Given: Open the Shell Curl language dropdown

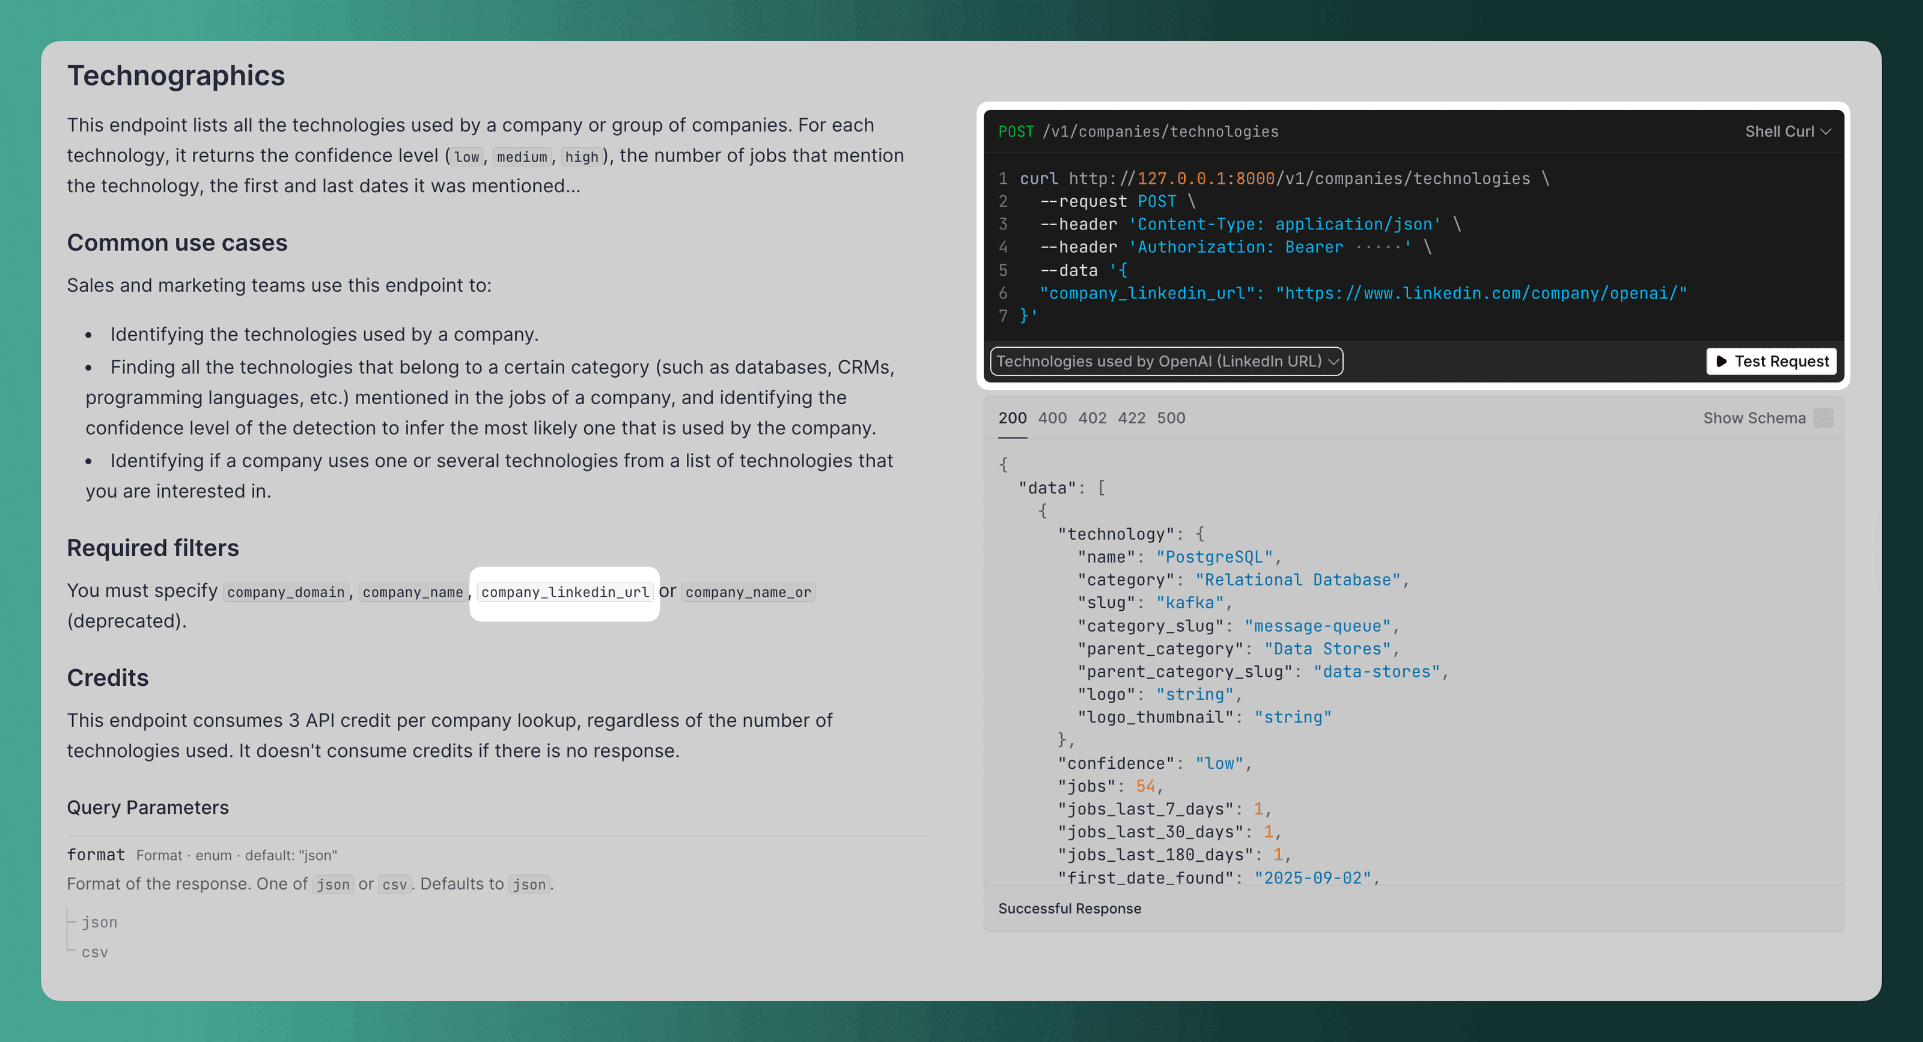Looking at the screenshot, I should (1787, 132).
